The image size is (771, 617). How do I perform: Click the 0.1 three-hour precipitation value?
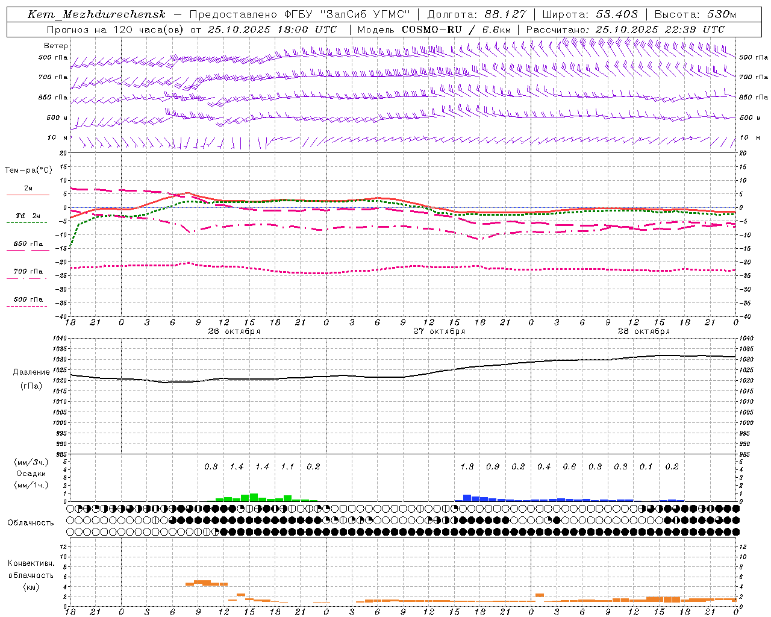click(646, 467)
